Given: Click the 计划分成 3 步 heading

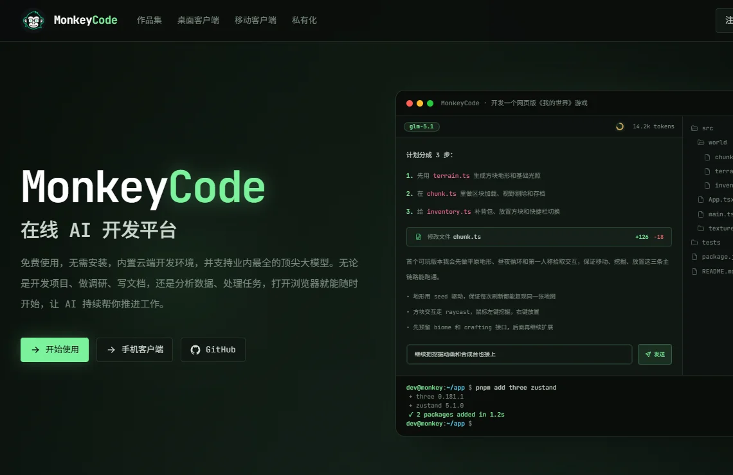Looking at the screenshot, I should tap(430, 155).
